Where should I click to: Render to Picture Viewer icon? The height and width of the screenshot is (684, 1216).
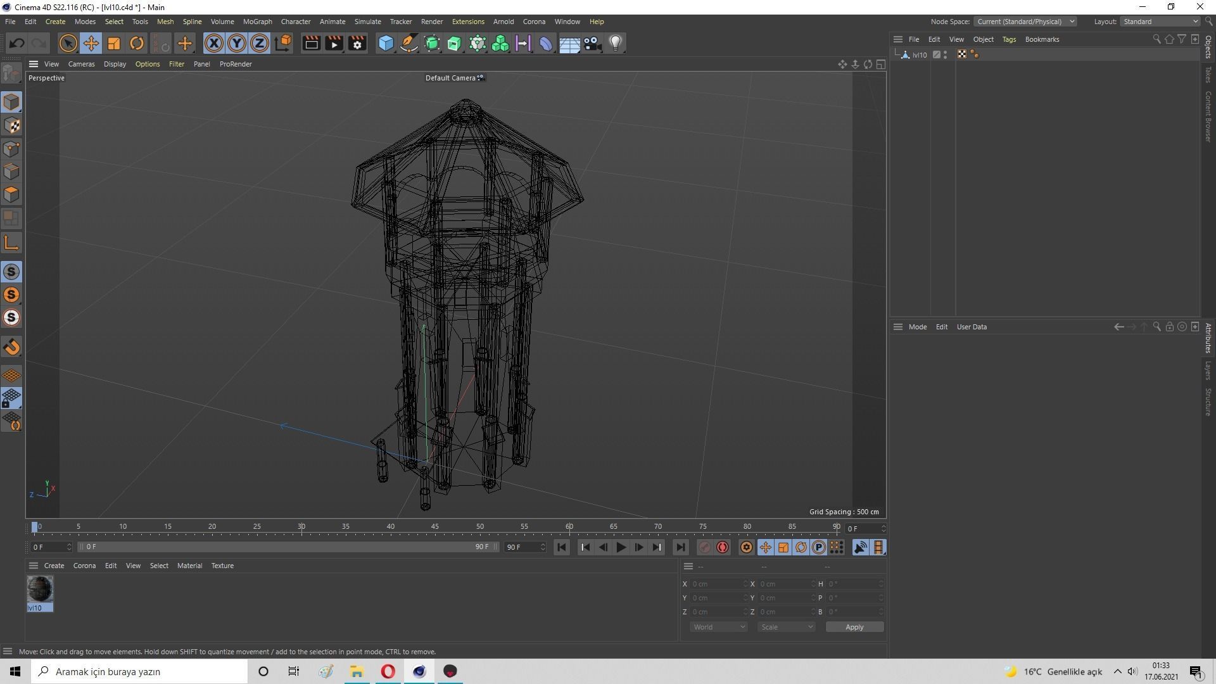tap(334, 43)
